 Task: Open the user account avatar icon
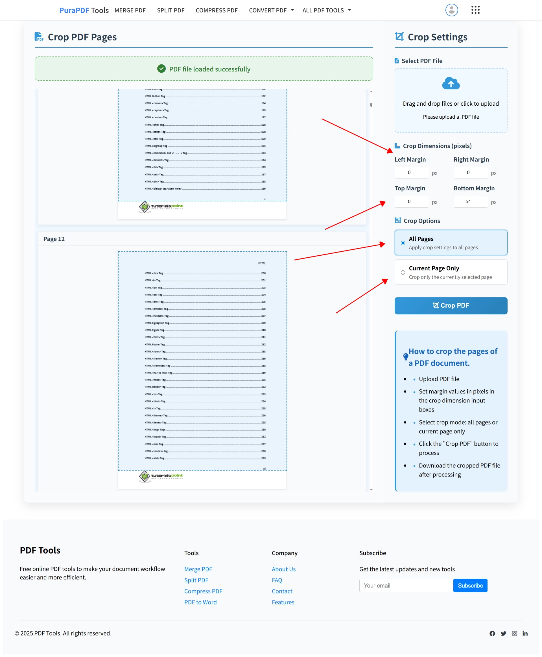point(451,10)
